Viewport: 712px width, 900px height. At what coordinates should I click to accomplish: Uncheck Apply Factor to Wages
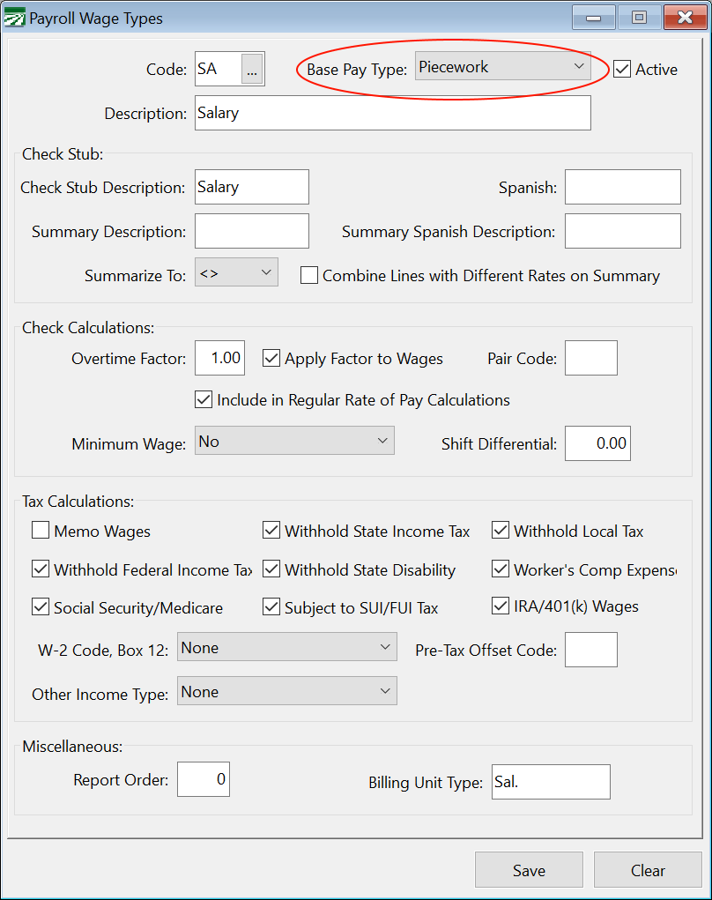click(271, 359)
